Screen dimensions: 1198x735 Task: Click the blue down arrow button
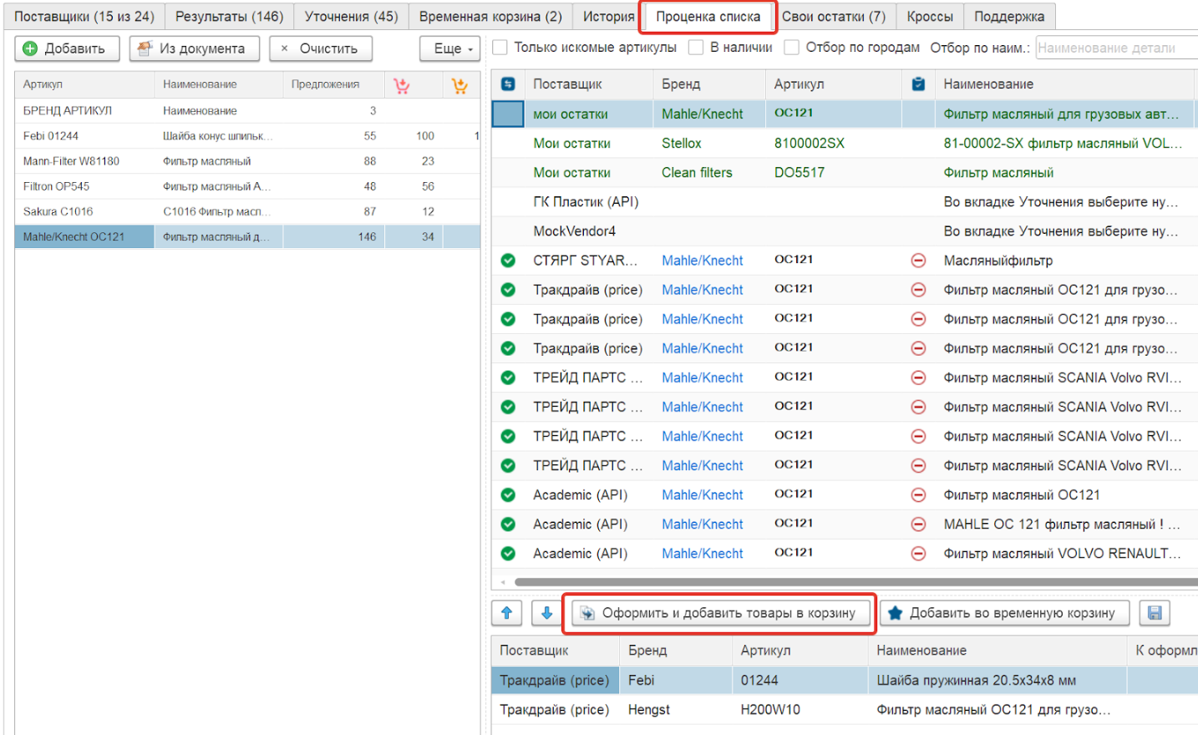546,613
